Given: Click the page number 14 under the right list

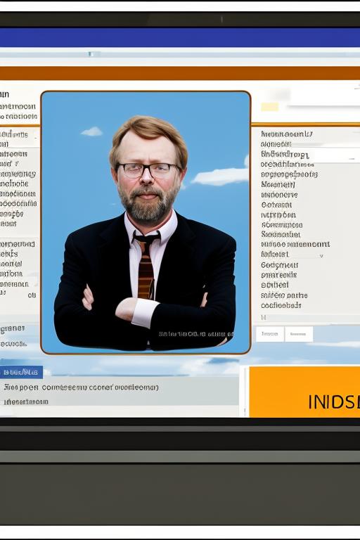Looking at the screenshot, I should click(264, 318).
